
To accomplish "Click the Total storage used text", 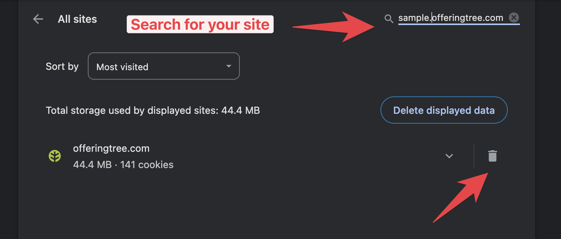I will (153, 110).
